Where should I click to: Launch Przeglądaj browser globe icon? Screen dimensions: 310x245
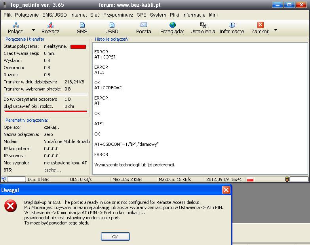(172, 25)
